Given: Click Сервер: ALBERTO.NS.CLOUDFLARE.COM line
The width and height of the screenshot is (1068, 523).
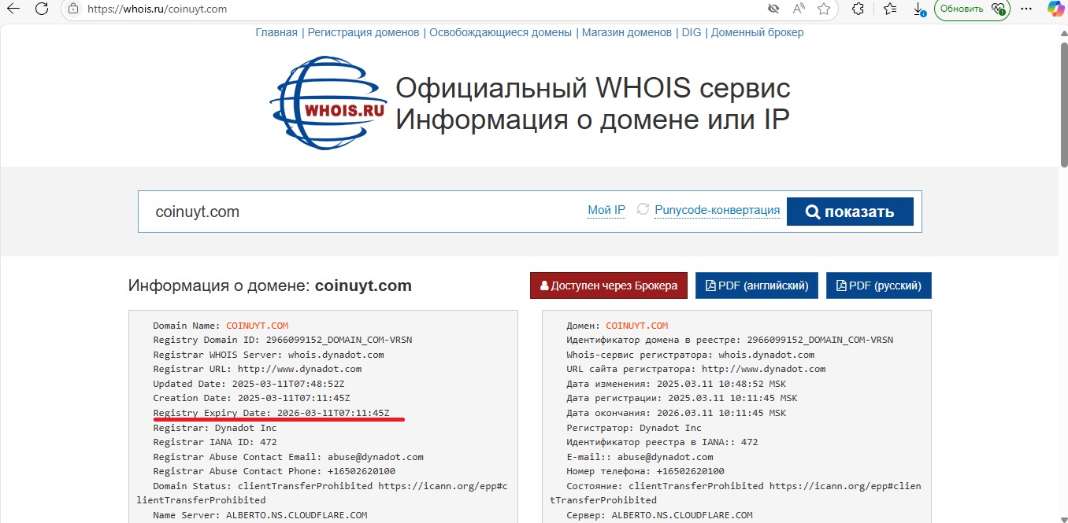Looking at the screenshot, I should click(659, 515).
